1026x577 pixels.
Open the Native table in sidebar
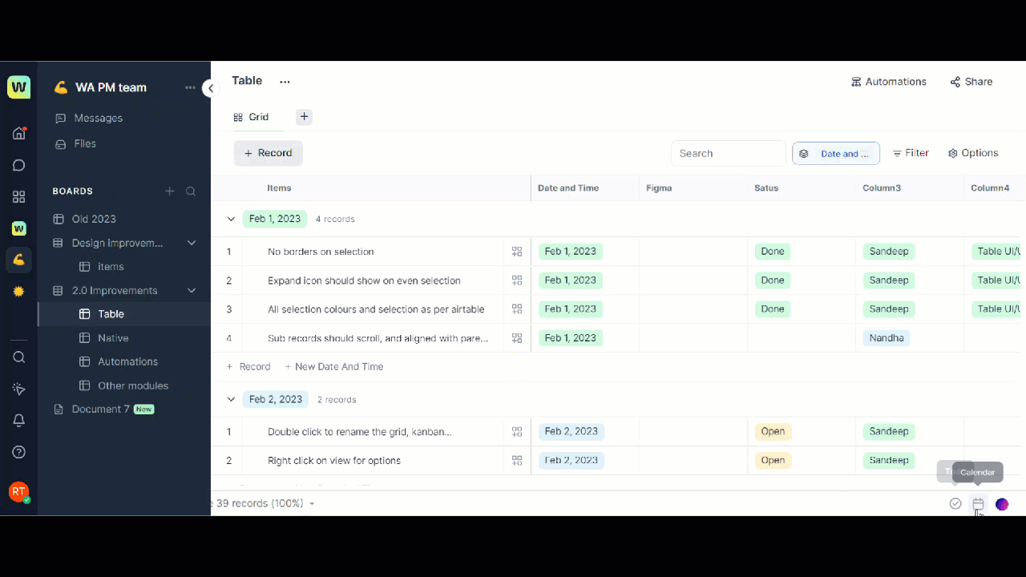[113, 338]
